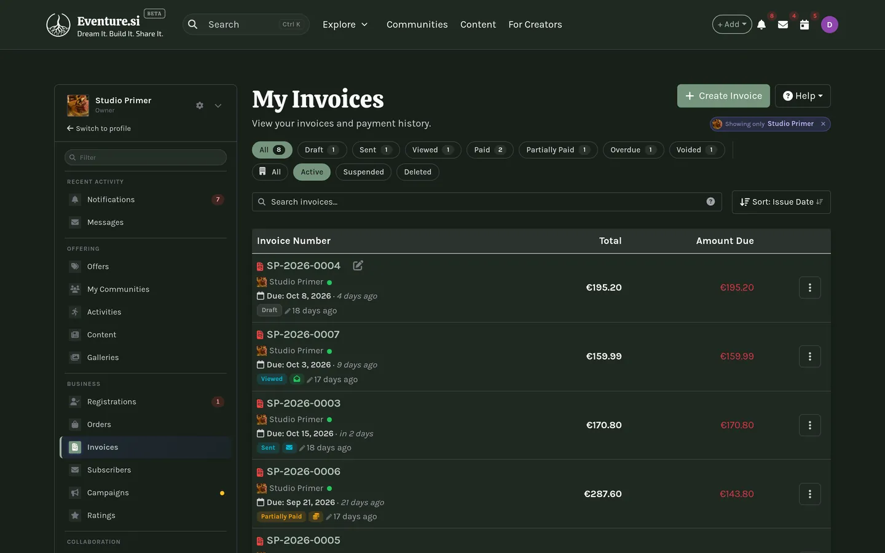Viewport: 885px width, 553px height.
Task: Click the Create Invoice button
Action: point(723,96)
